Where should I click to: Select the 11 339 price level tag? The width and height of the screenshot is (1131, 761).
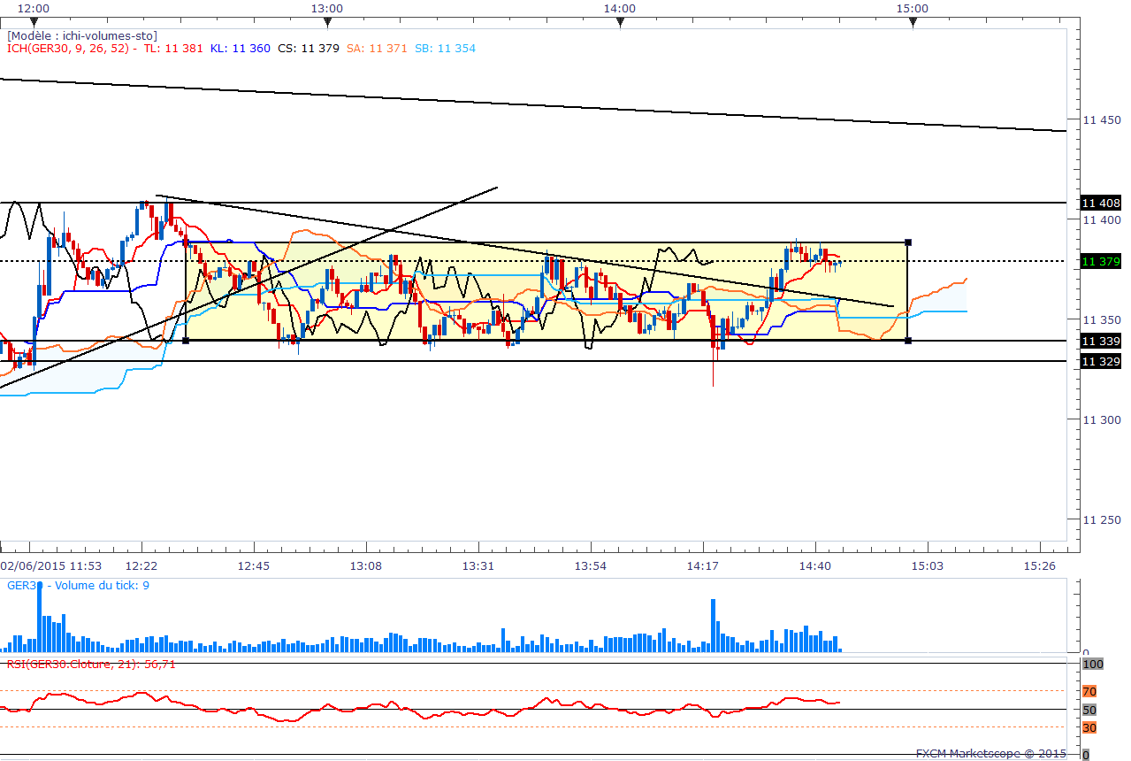coord(1102,341)
